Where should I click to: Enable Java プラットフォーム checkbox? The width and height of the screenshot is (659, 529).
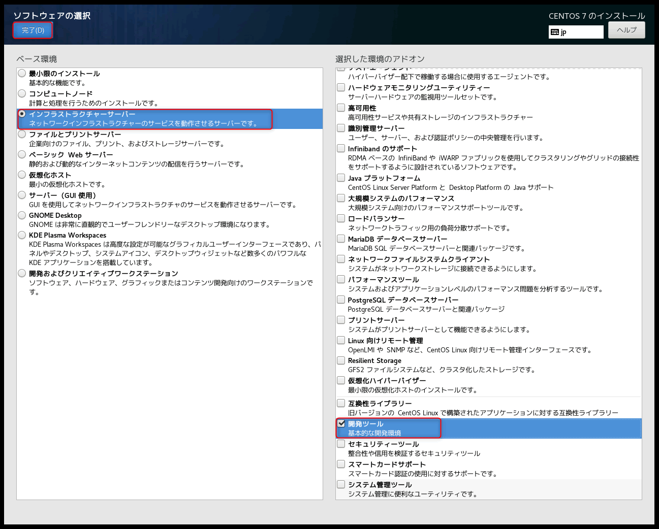[x=341, y=178]
